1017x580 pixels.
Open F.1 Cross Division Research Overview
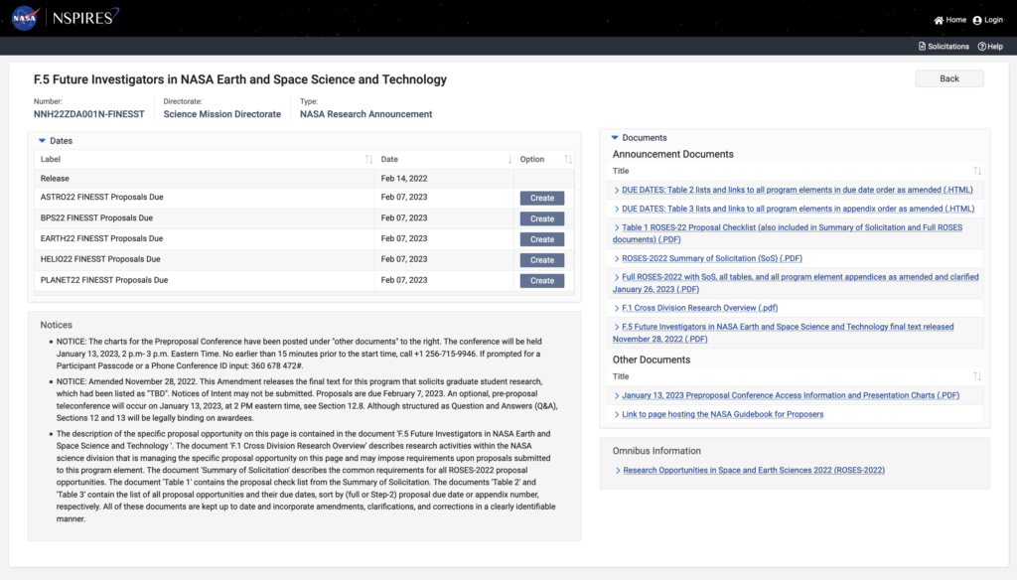[699, 308]
